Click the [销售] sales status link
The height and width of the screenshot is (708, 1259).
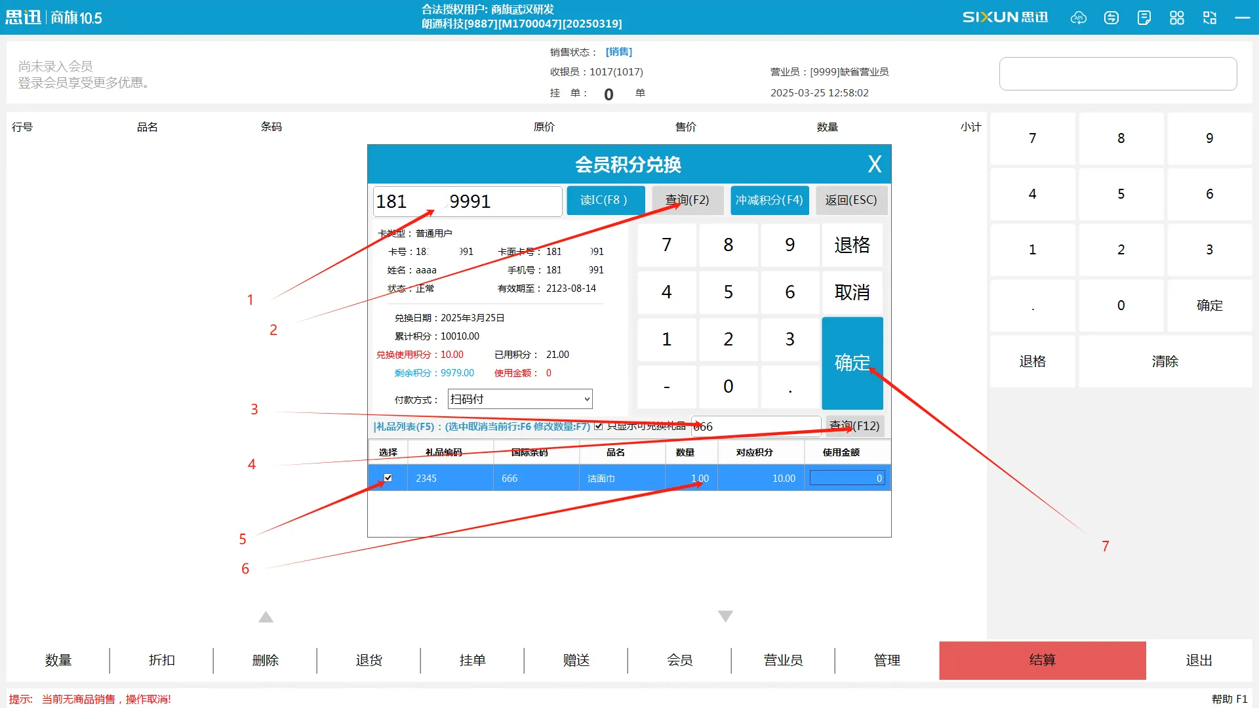tap(618, 52)
